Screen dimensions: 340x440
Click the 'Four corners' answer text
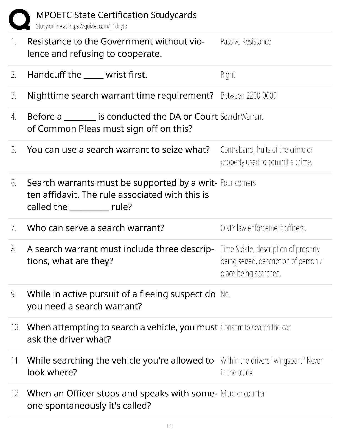[238, 183]
